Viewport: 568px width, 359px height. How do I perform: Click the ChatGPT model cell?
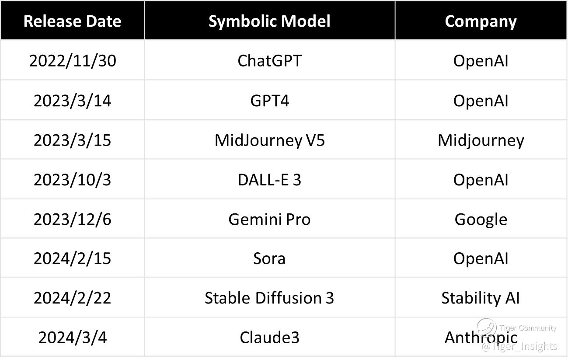point(269,60)
